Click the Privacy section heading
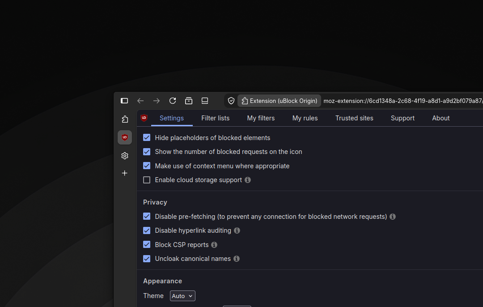483x307 pixels. tap(155, 202)
